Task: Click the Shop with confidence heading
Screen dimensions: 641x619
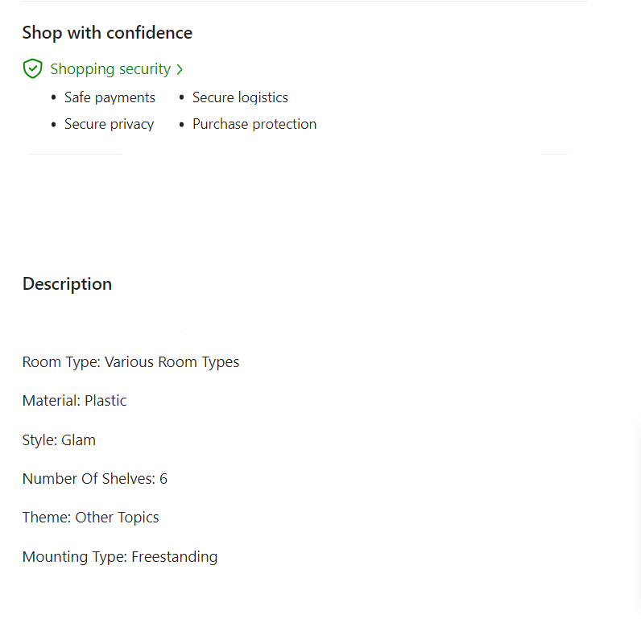Action: [107, 33]
